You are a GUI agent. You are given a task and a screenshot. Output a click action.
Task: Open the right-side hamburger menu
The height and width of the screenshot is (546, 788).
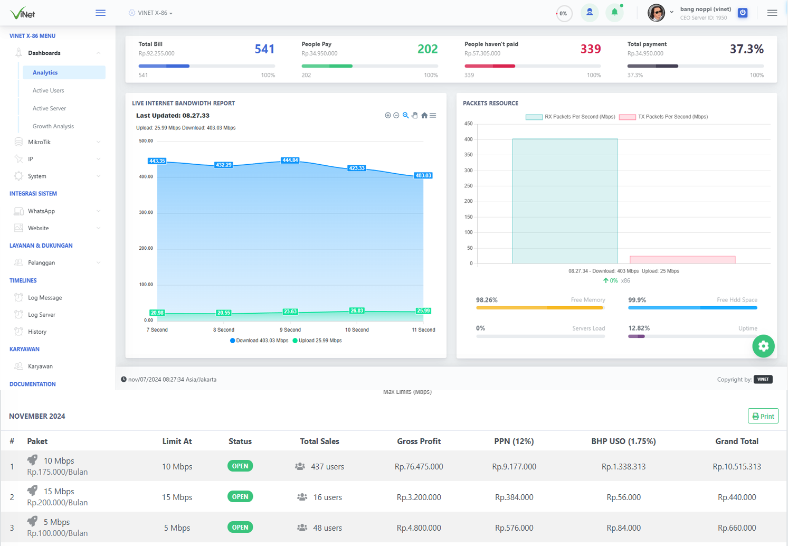click(x=772, y=13)
